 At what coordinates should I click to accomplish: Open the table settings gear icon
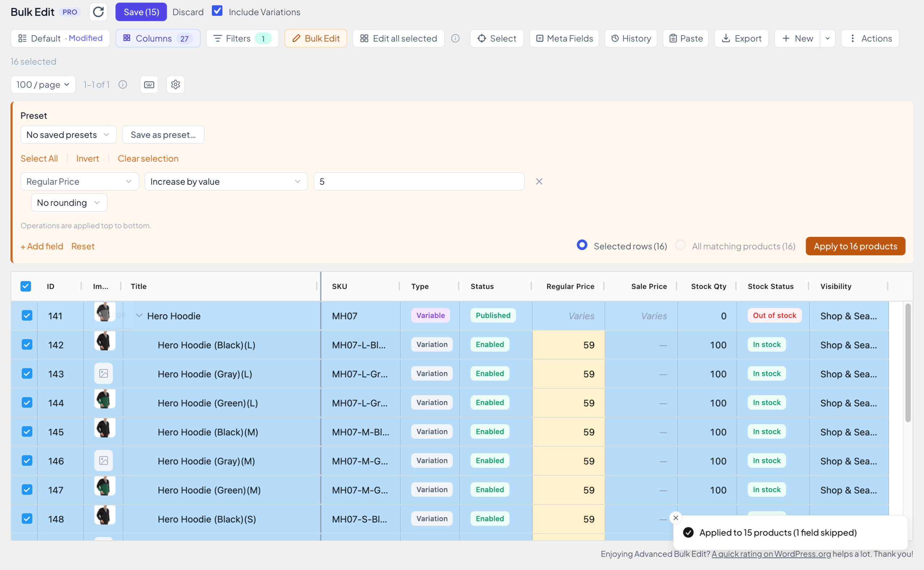click(175, 84)
